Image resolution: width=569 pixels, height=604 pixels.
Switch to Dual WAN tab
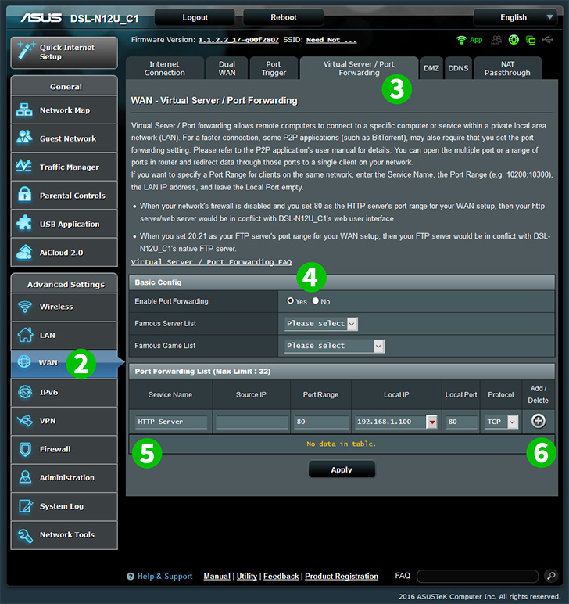[227, 69]
